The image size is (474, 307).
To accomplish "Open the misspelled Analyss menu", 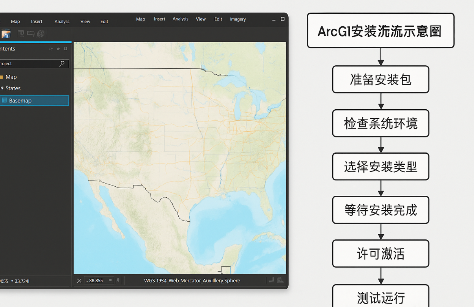I will click(62, 22).
